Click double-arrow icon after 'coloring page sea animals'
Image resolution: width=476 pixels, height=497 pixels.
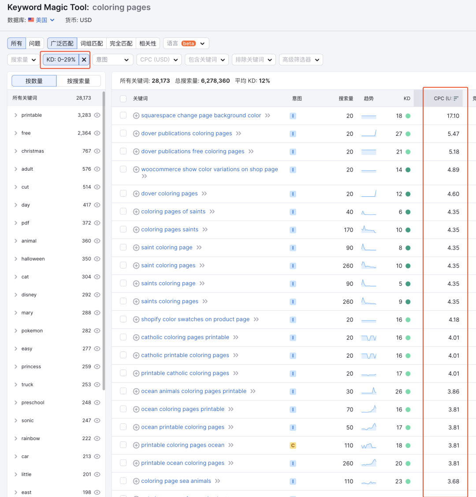pyautogui.click(x=218, y=481)
